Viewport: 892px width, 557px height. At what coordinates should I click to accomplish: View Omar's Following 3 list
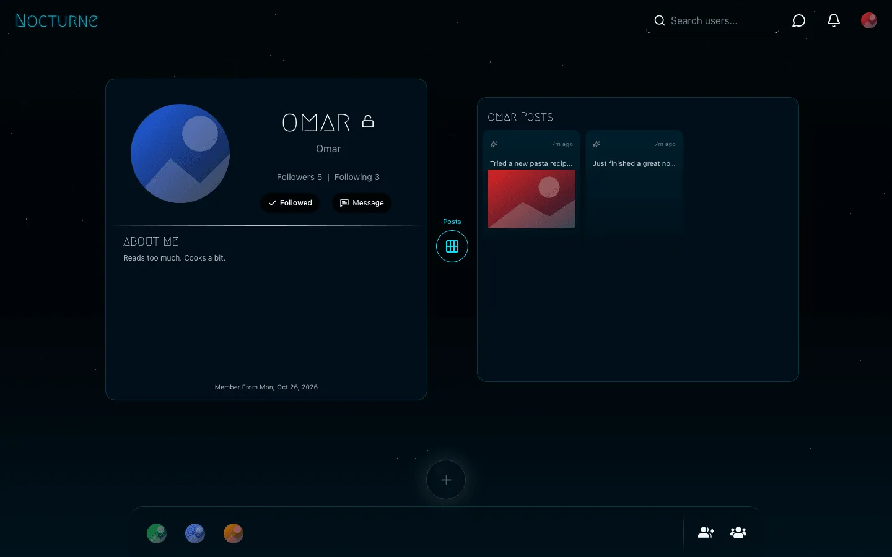(357, 177)
